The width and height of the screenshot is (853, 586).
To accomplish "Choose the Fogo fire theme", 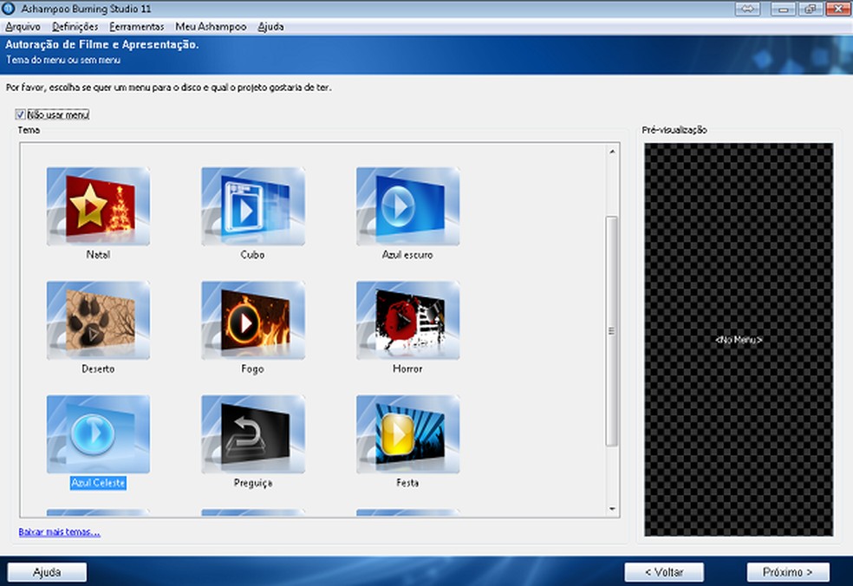I will coord(253,321).
